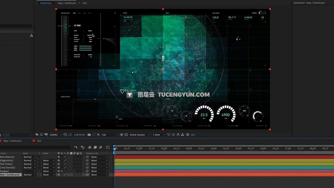Open the Show Channel color circles icon

pyautogui.click(x=98, y=135)
